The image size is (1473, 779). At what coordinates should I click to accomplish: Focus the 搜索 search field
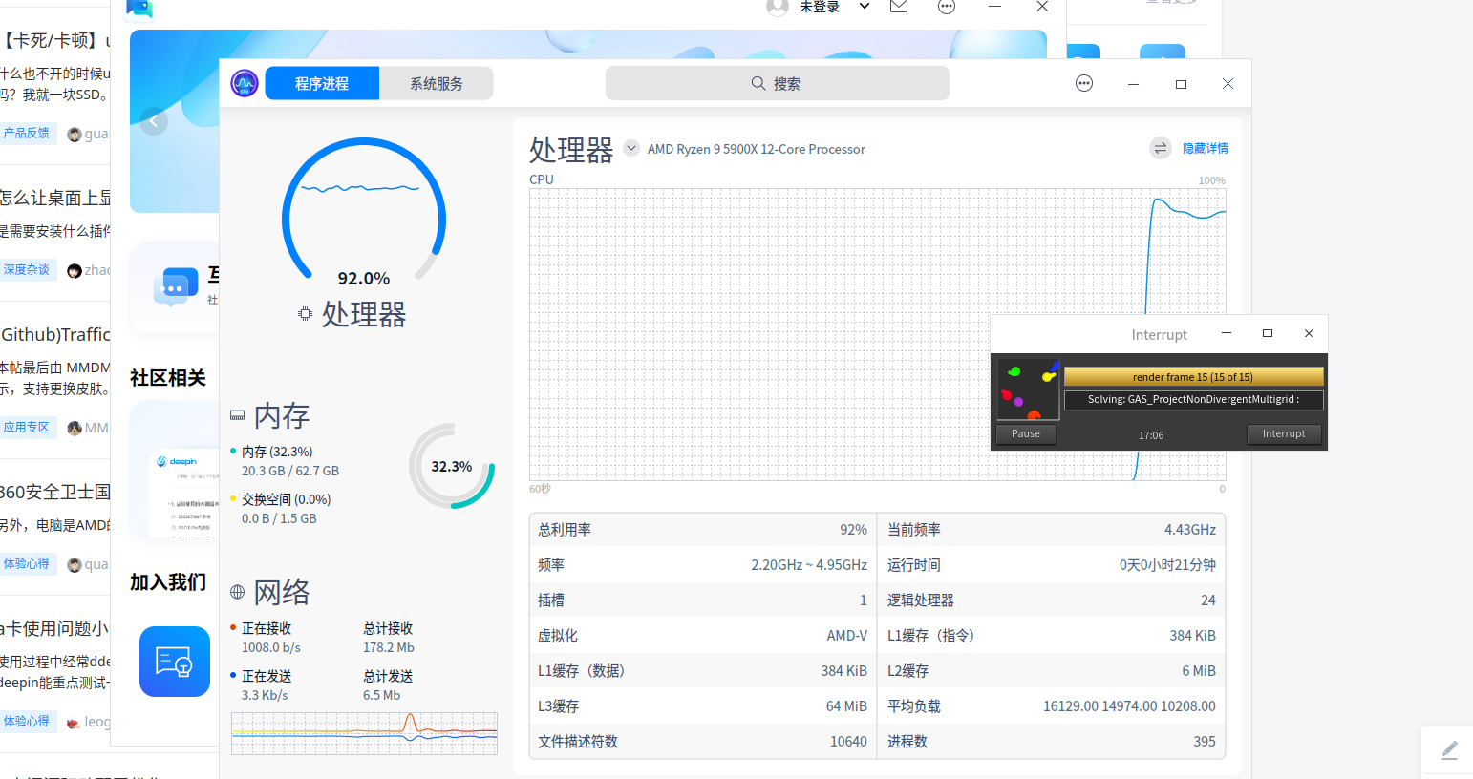778,83
